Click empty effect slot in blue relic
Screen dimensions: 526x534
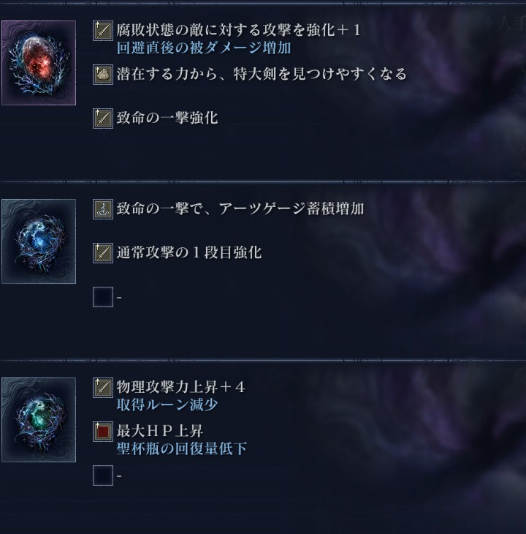click(x=103, y=297)
